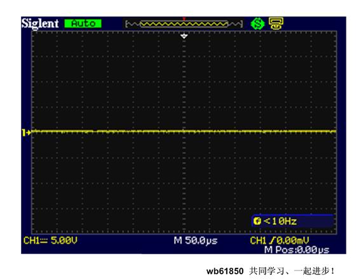Select the CH1 5.00V vertical scale readout
This screenshot has height=280, width=361.
click(x=50, y=241)
